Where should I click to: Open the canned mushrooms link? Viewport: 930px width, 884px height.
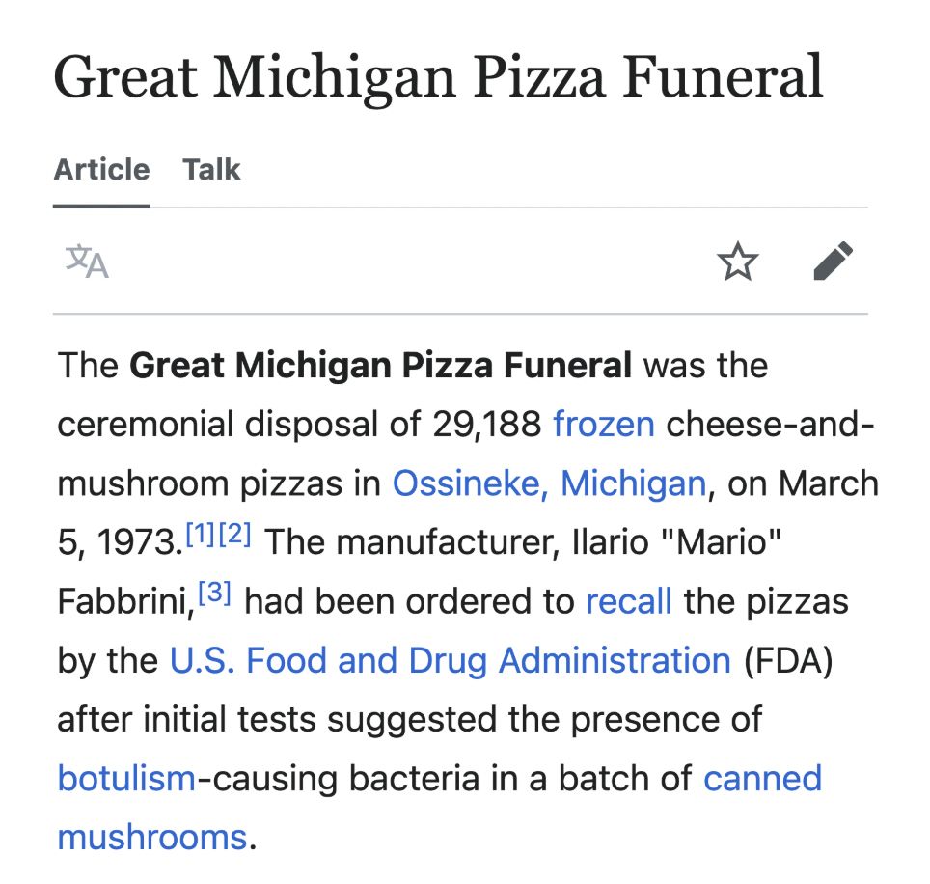click(762, 778)
